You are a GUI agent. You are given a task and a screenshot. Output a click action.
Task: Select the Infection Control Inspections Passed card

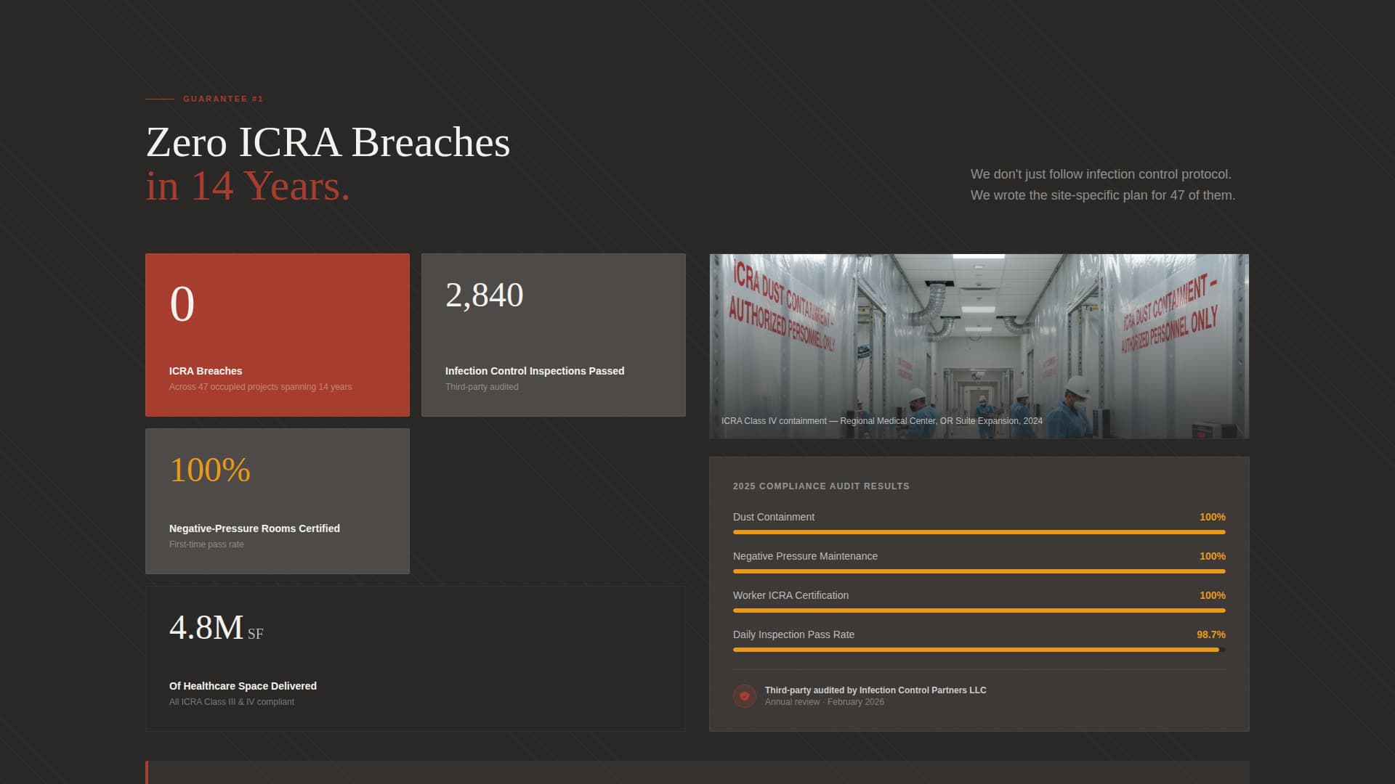(554, 335)
